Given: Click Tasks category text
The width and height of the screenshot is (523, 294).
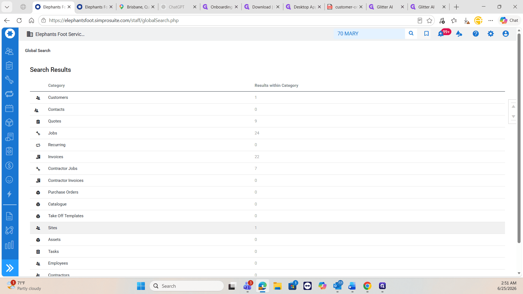Looking at the screenshot, I should tap(53, 252).
